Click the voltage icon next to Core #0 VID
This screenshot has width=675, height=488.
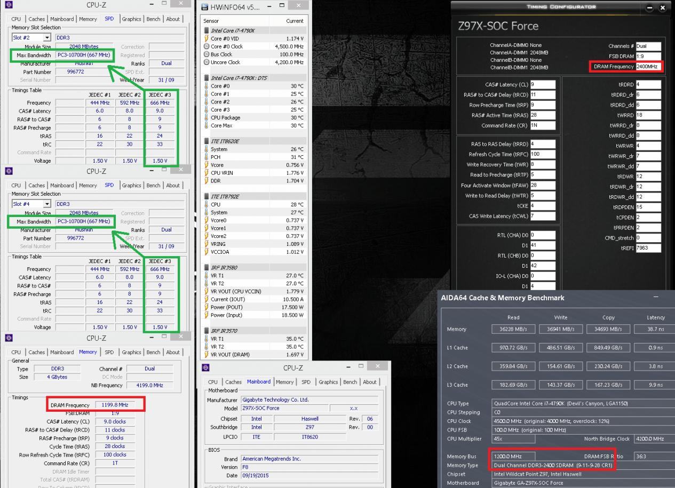click(x=207, y=38)
